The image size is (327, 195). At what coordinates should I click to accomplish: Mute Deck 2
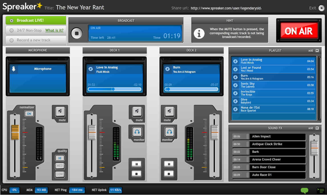coord(169,111)
